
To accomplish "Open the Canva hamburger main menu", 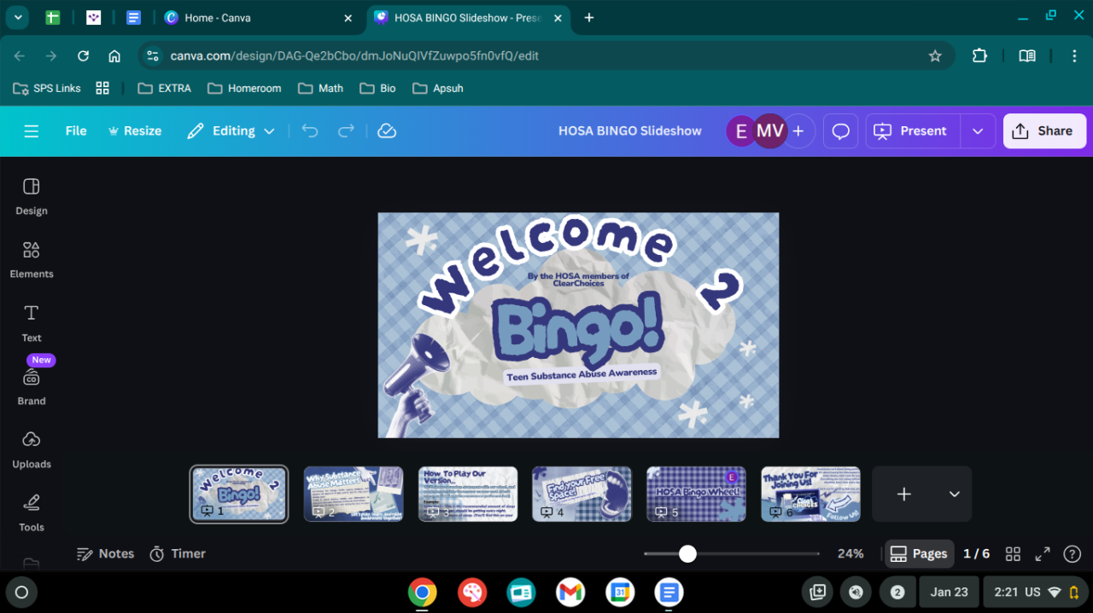I will pos(32,131).
